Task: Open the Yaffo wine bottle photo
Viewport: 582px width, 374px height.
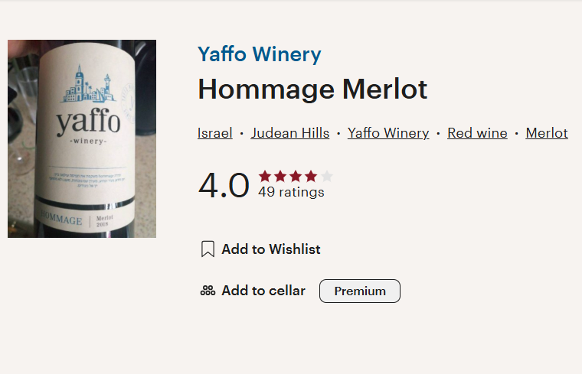Action: click(82, 138)
